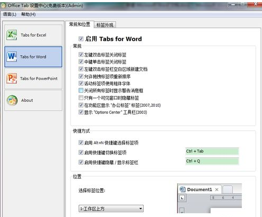Click the L ruler corner icon in the preview
The image size is (262, 217).
pos(182,197)
